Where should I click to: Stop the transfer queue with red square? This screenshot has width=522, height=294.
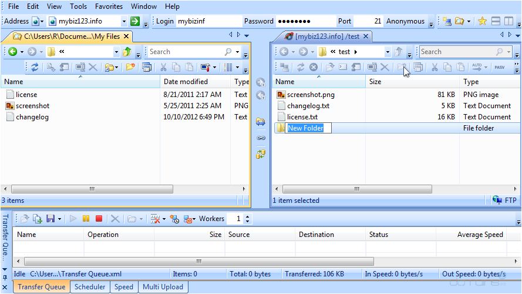tap(99, 219)
